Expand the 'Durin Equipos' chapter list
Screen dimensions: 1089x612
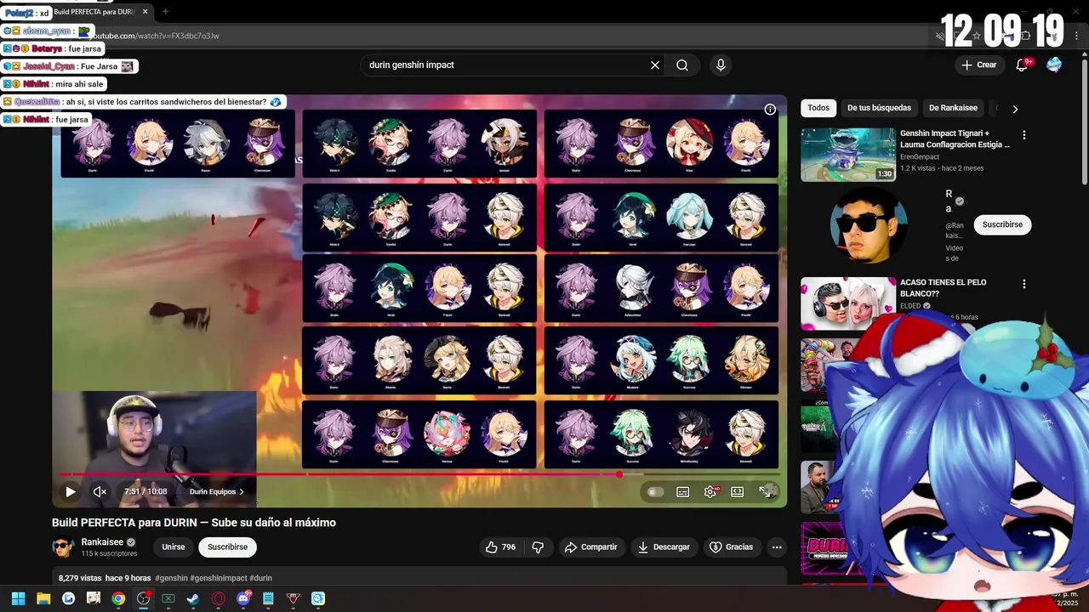pyautogui.click(x=216, y=491)
